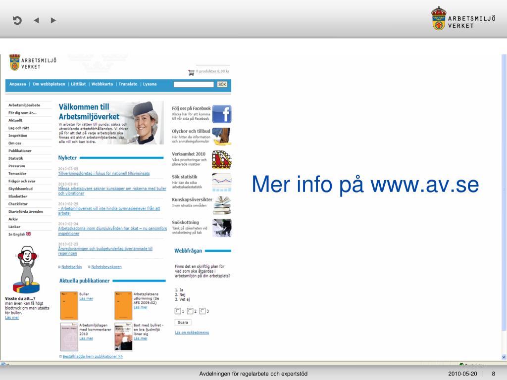The width and height of the screenshot is (507, 380).
Task: Open Sök statistik chart thumbnail
Action: point(221,182)
